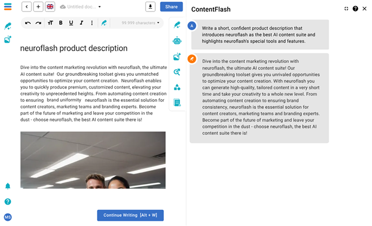Screen dimensions: 372x226
Task: Click the user avatar A in chat
Action: (x=192, y=26)
